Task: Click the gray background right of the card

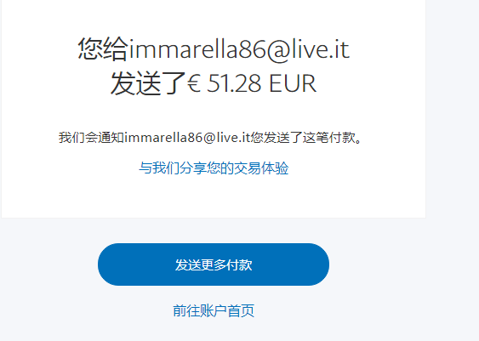Action: pos(452,122)
